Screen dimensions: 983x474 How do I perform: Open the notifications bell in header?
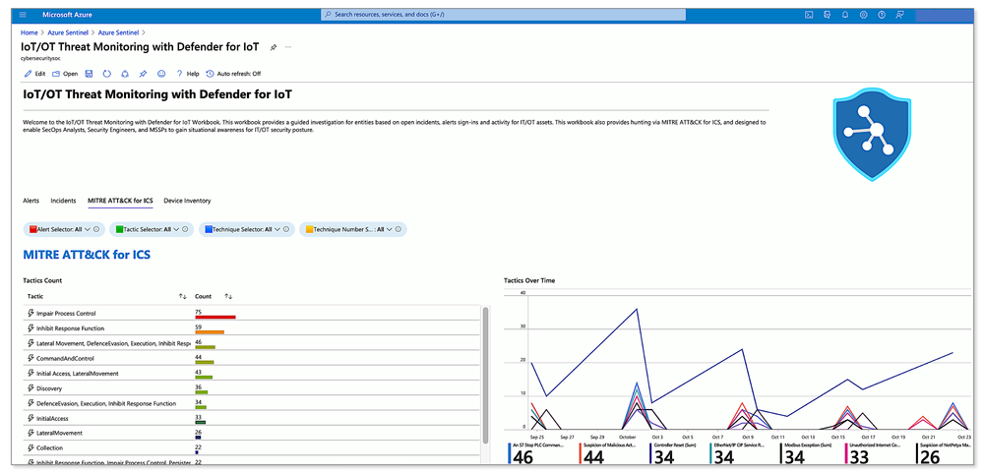845,15
